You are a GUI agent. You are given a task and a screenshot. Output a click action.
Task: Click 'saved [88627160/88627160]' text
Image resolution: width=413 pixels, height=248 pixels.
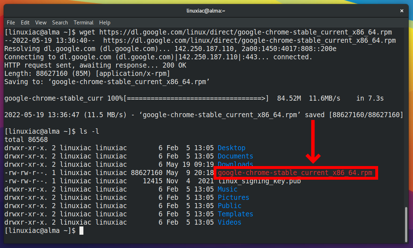[354, 115]
